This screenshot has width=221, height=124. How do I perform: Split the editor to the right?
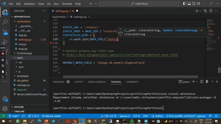pyautogui.click(x=211, y=11)
